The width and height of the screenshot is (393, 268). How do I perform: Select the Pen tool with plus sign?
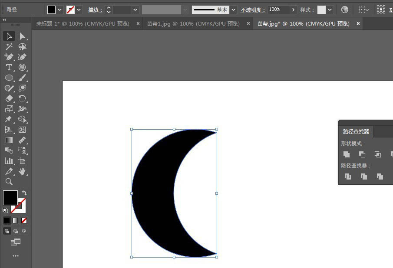[9, 57]
